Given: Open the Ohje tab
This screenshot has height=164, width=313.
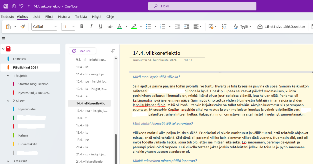Looking at the screenshot, I should (x=110, y=17).
